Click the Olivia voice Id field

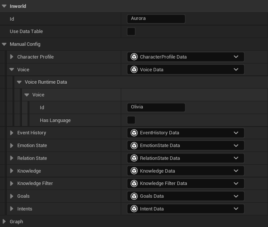pos(156,107)
